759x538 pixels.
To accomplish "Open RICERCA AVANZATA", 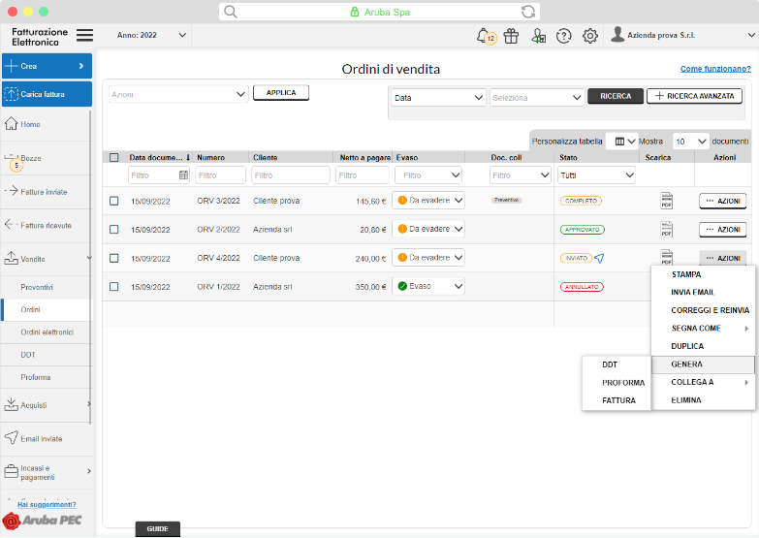I will coord(694,96).
